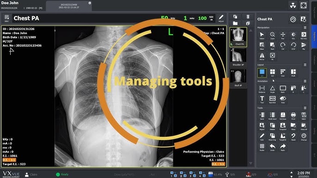
Task: Activate the Pan tool
Action: tap(283, 36)
